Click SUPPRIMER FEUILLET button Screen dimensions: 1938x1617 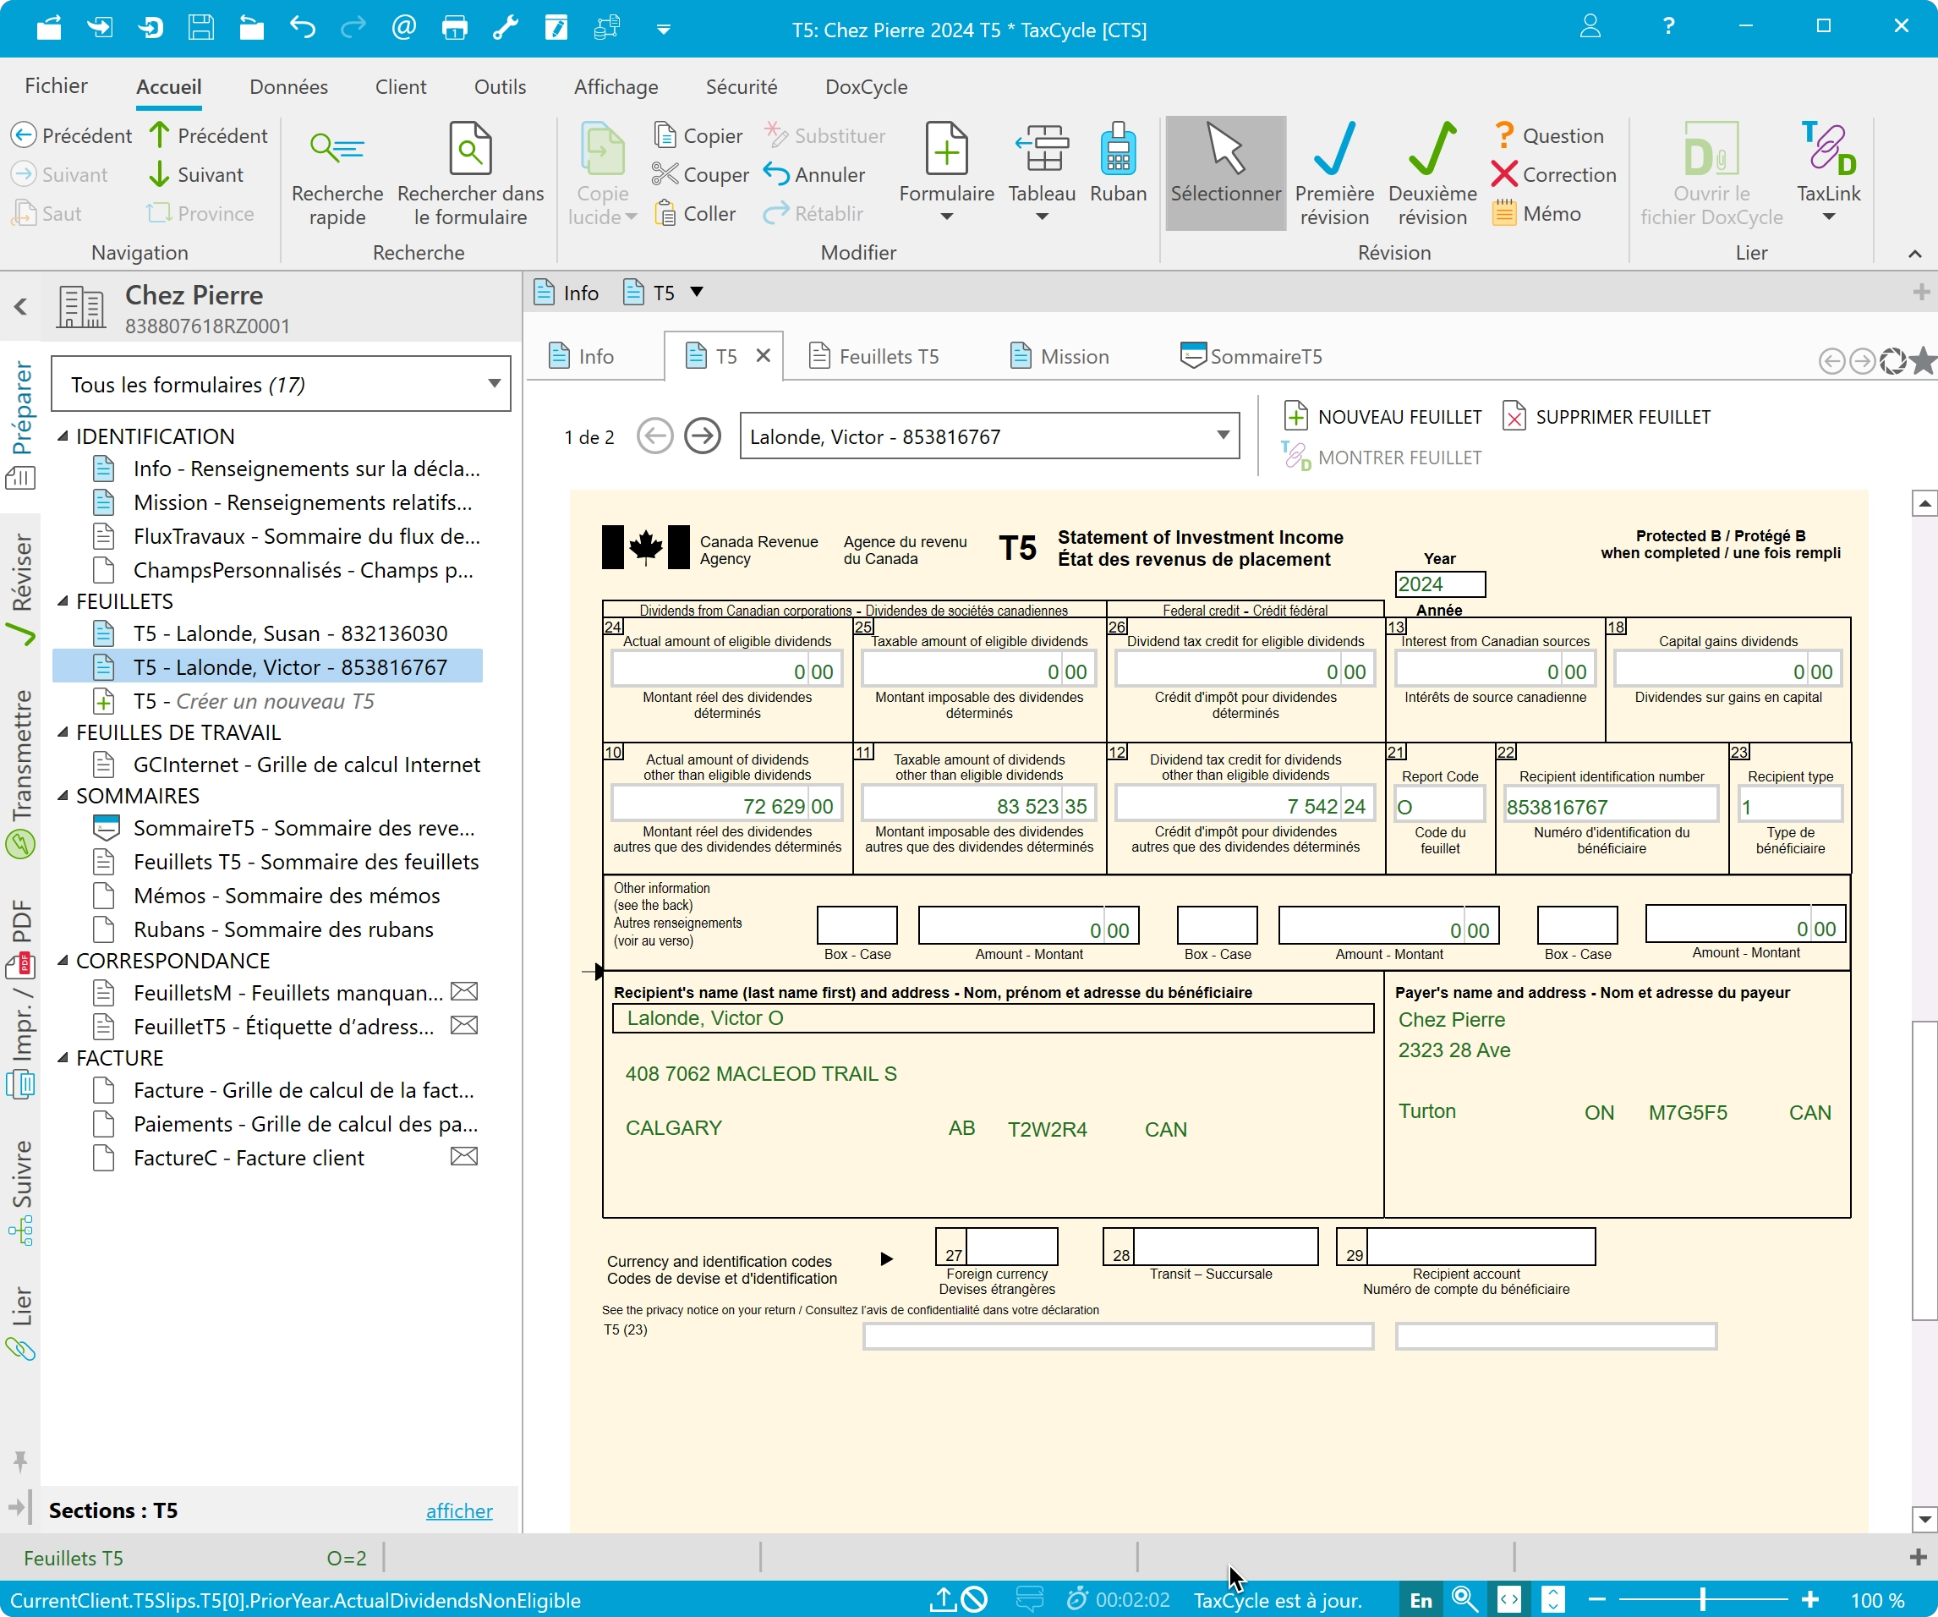1606,416
